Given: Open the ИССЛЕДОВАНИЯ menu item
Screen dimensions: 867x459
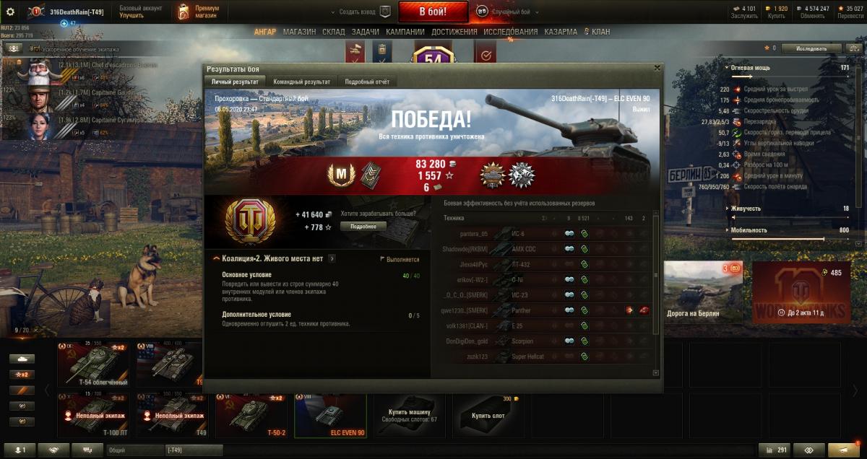Looking at the screenshot, I should pos(510,32).
